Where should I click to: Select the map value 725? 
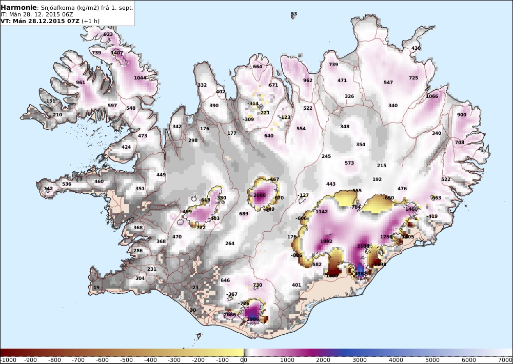point(413,78)
